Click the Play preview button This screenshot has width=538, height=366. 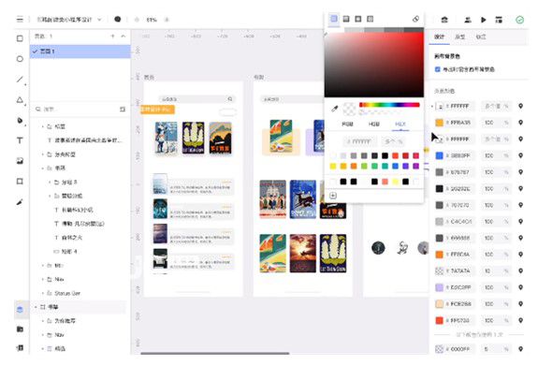(x=484, y=20)
